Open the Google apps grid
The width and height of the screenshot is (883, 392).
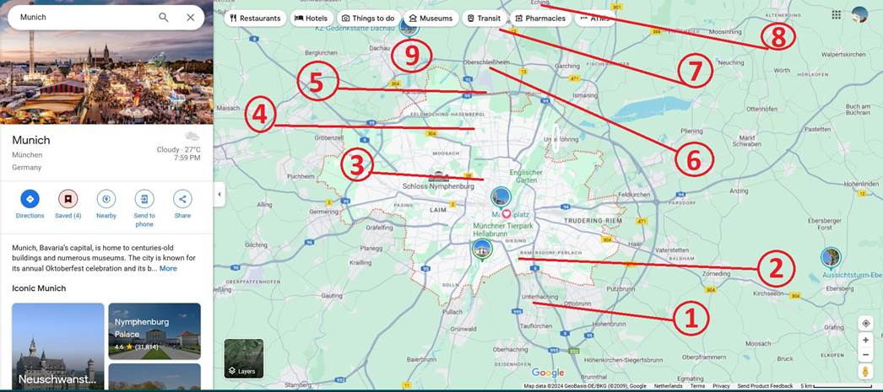[x=837, y=14]
